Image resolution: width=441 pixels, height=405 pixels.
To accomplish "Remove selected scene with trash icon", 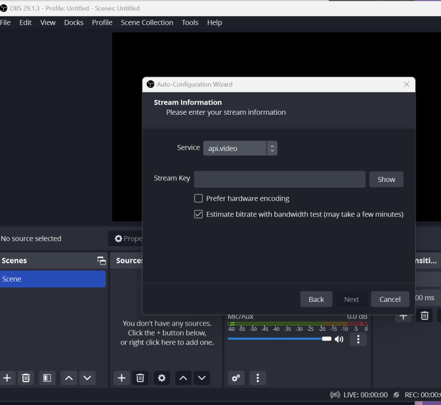I will coord(26,378).
